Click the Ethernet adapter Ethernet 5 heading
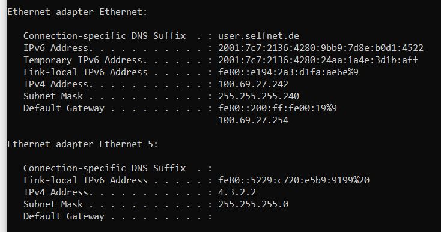441x232 pixels. 83,144
